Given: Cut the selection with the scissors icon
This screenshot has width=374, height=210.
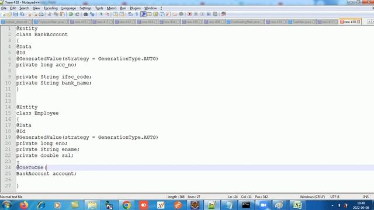Looking at the screenshot, I should (50, 14).
